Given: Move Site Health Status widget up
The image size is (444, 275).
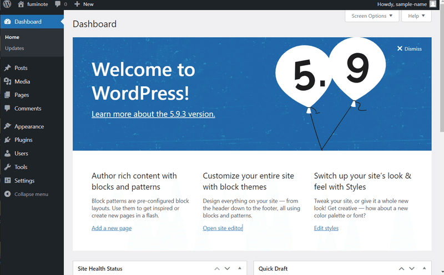Looking at the screenshot, I should pyautogui.click(x=217, y=268).
